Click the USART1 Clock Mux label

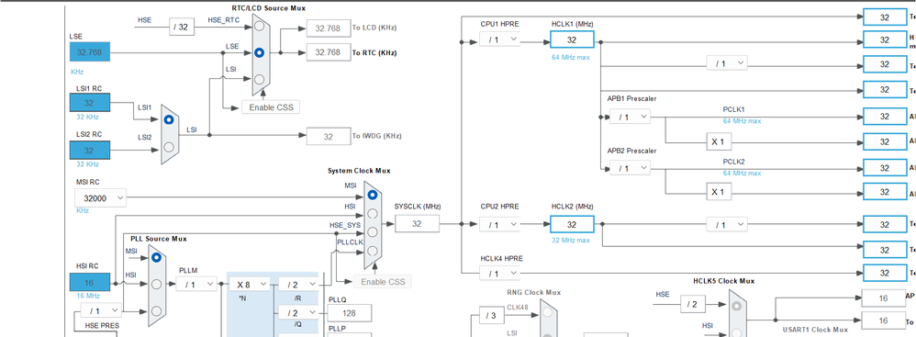click(815, 330)
